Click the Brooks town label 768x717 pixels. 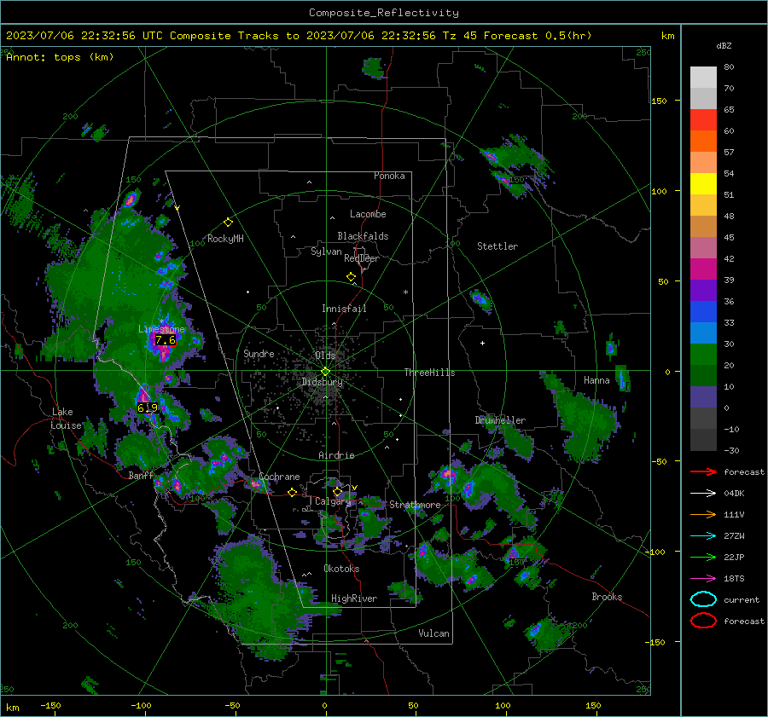(607, 597)
